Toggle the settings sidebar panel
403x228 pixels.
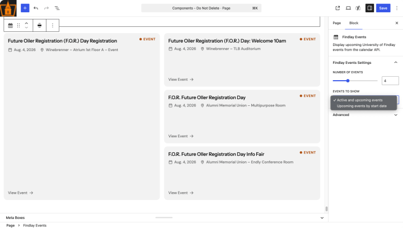point(369,8)
